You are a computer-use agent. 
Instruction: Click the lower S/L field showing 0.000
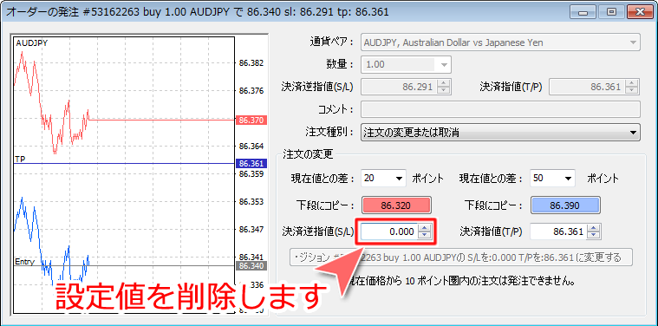(390, 231)
